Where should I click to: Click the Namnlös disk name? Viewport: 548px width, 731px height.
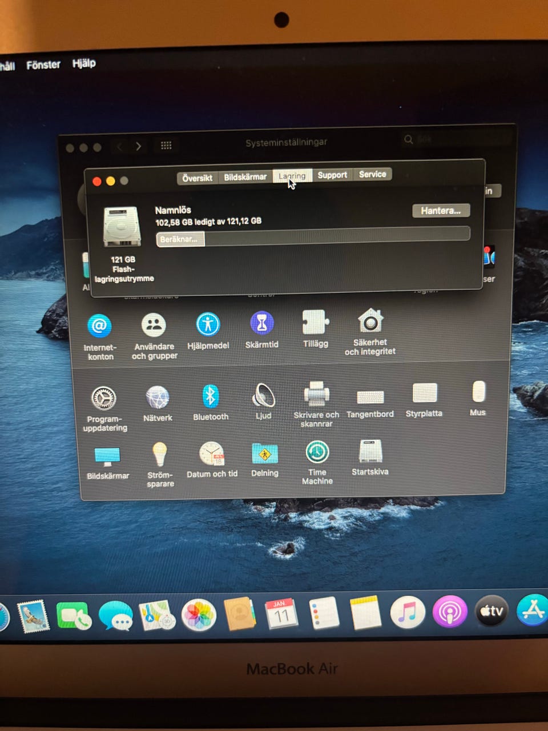pyautogui.click(x=173, y=210)
